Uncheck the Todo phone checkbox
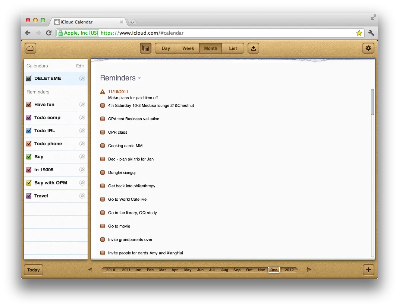 pyautogui.click(x=29, y=144)
